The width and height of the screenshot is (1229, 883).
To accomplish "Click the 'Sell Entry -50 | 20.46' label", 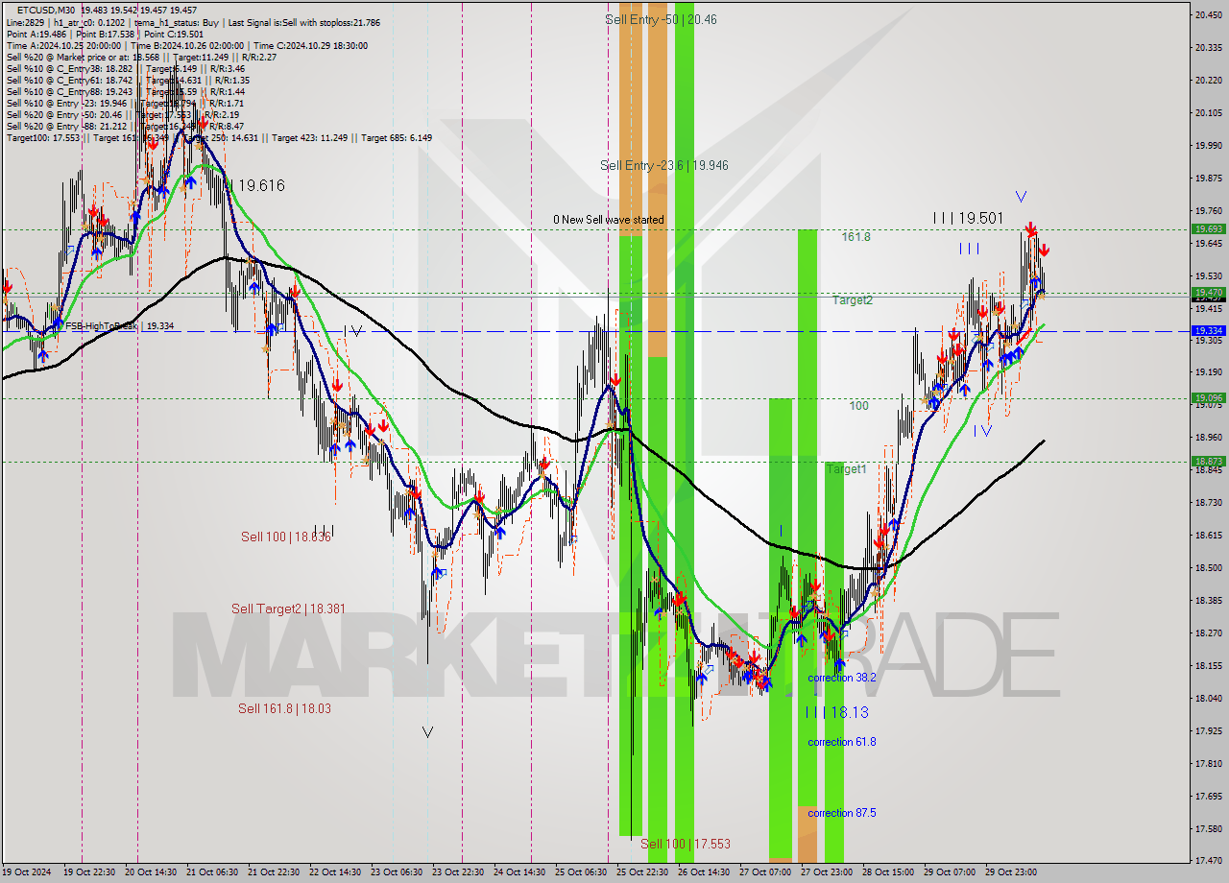I will point(661,19).
